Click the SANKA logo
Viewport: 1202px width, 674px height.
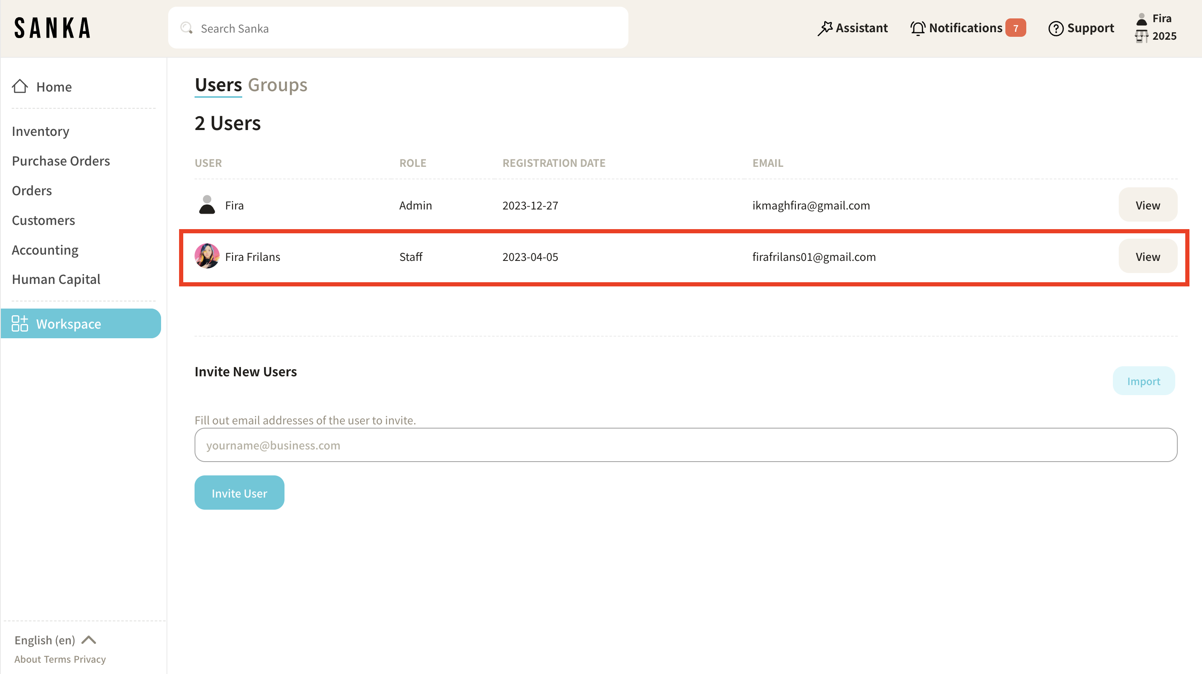click(52, 28)
